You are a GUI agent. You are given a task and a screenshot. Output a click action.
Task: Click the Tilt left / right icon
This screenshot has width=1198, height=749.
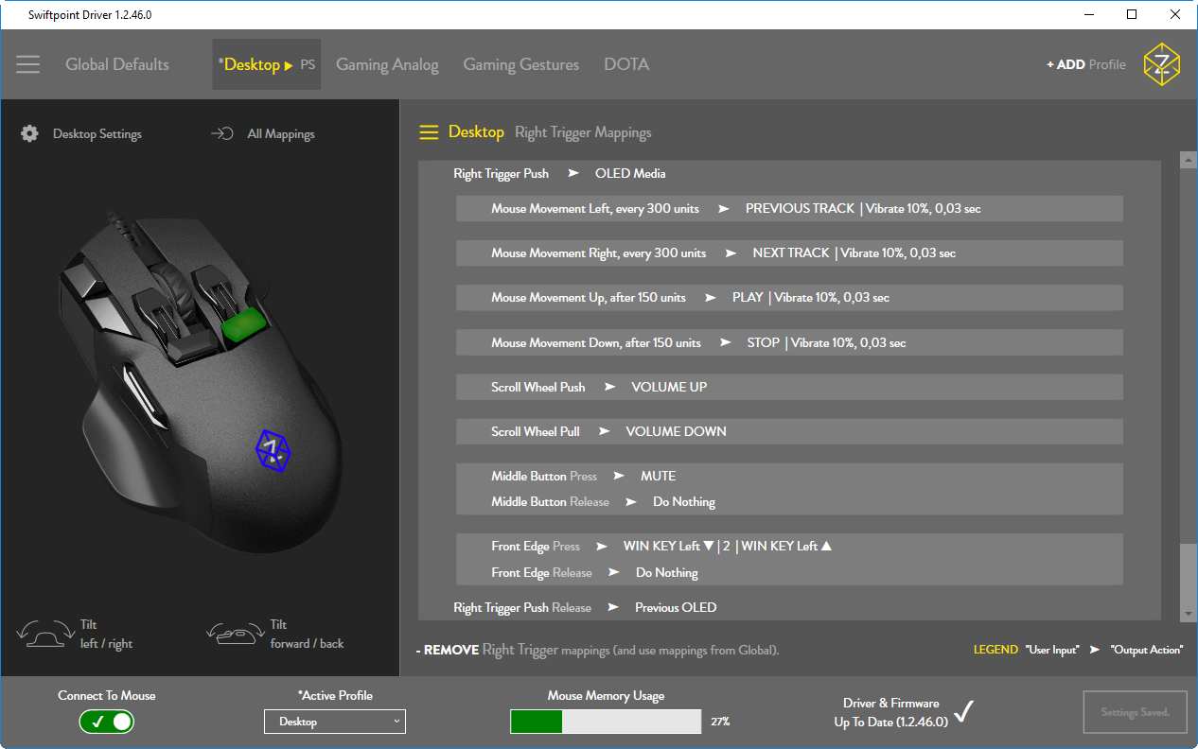45,634
